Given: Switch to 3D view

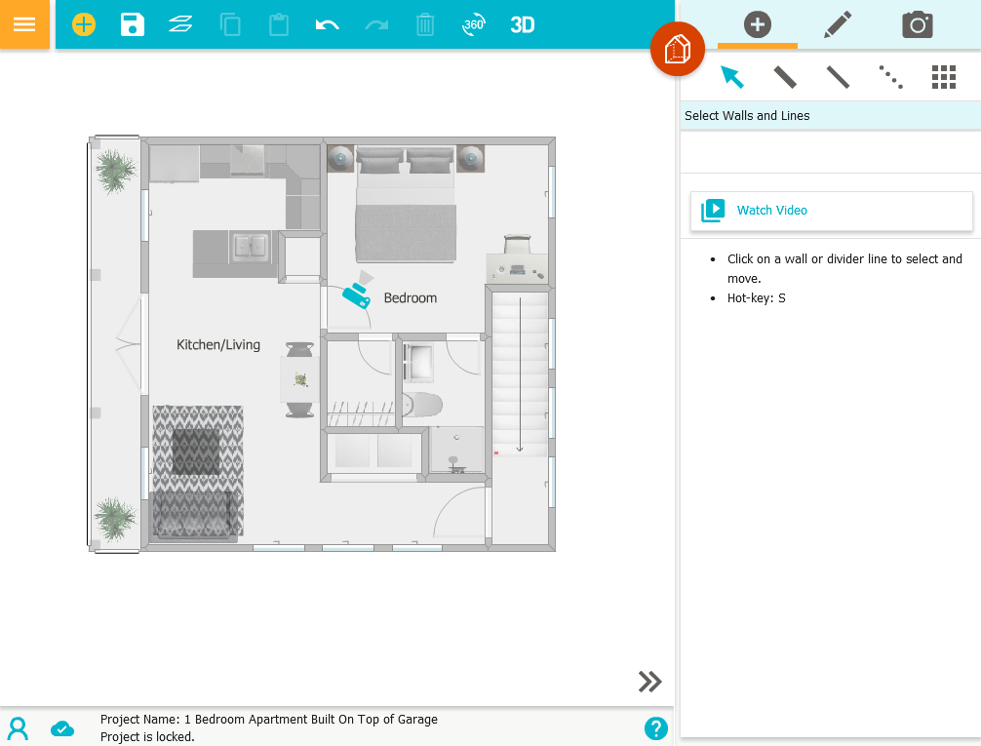Looking at the screenshot, I should (x=523, y=24).
